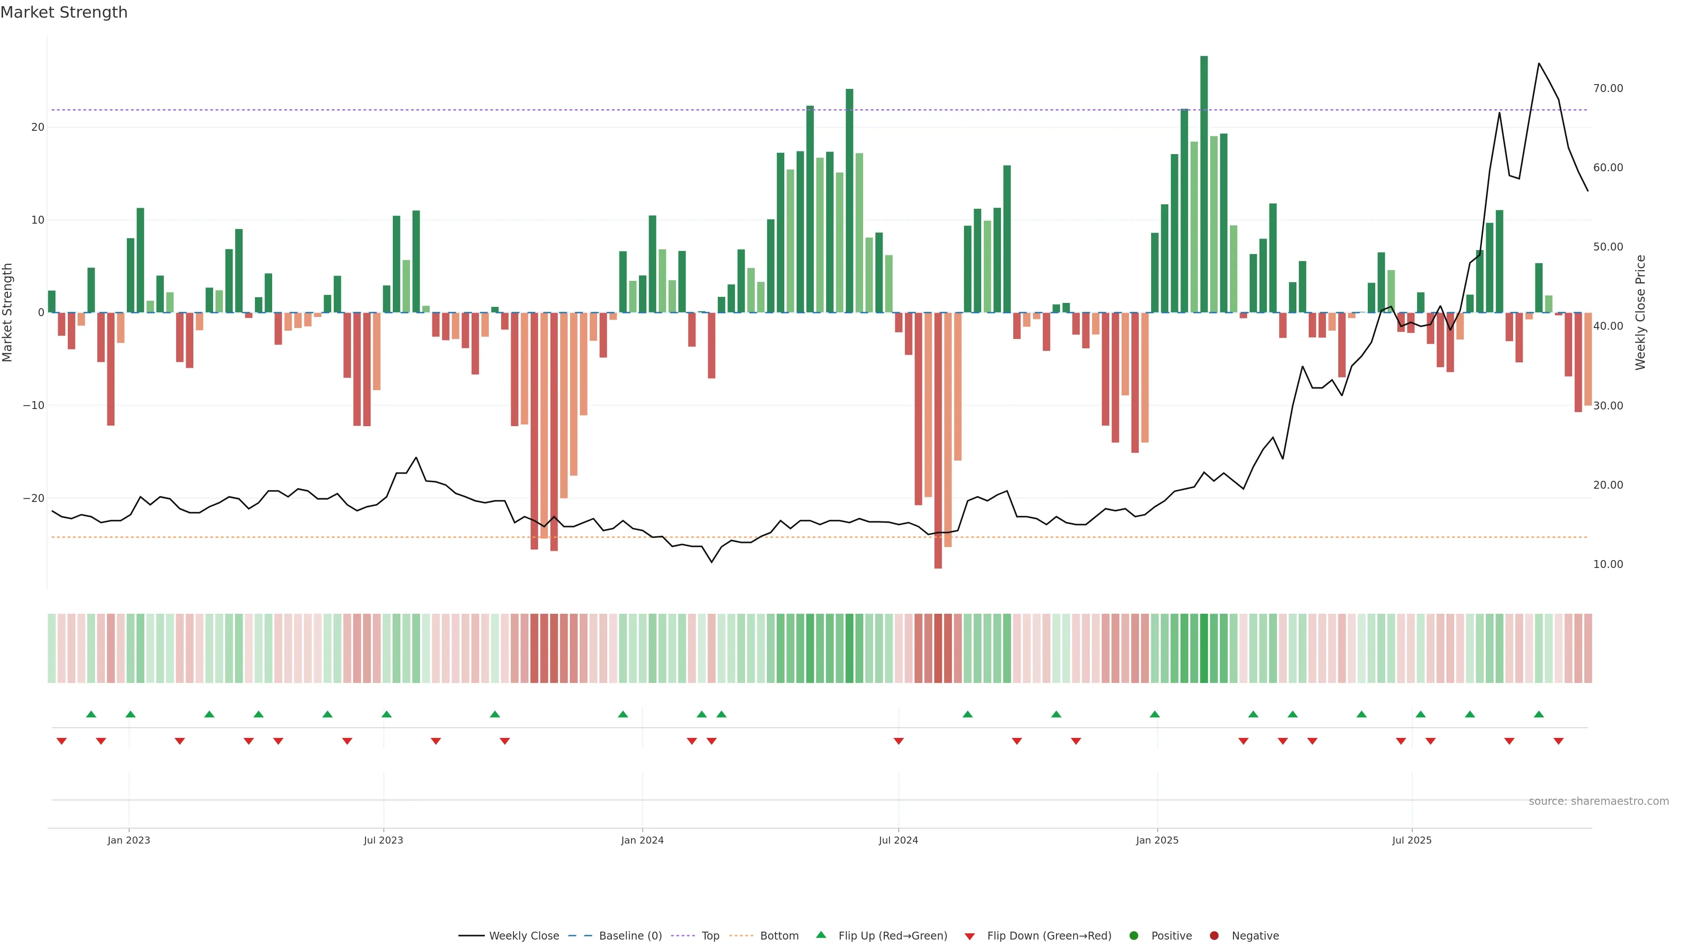Click the Market Strength chart title
The image size is (1691, 951).
[64, 12]
